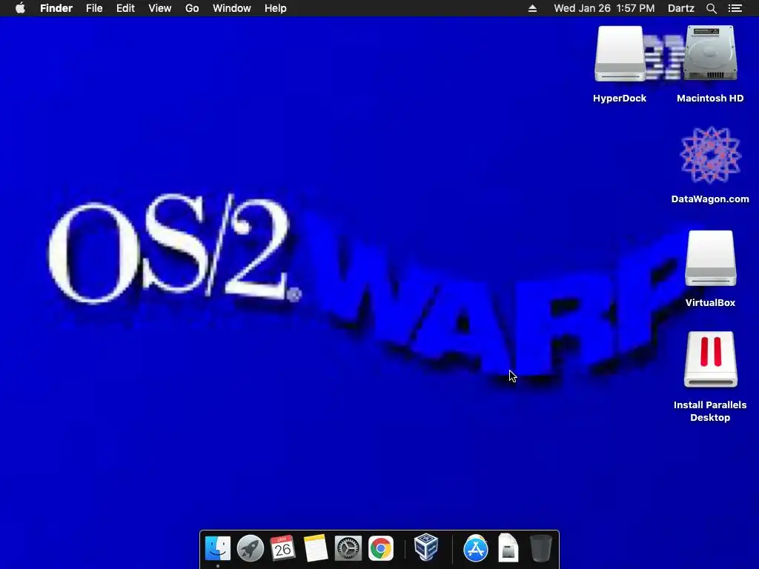Open the Edit menu

[x=125, y=8]
